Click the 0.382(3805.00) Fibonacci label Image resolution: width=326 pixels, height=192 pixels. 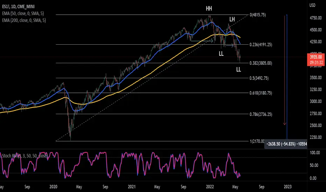click(x=261, y=63)
